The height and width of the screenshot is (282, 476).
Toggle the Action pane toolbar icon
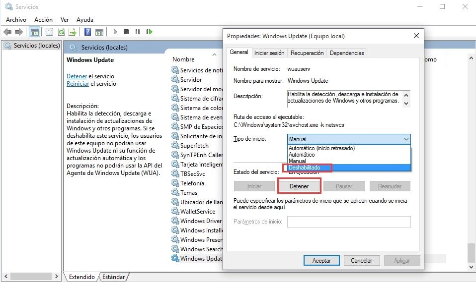[99, 32]
